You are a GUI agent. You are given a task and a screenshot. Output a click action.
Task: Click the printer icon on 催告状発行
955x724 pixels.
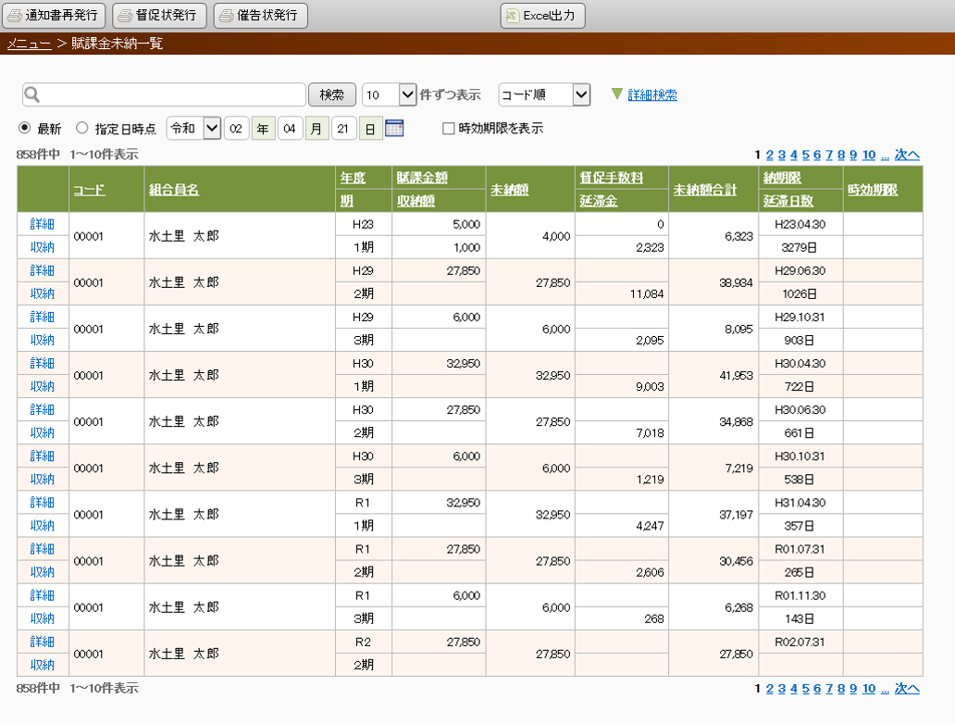pos(226,16)
